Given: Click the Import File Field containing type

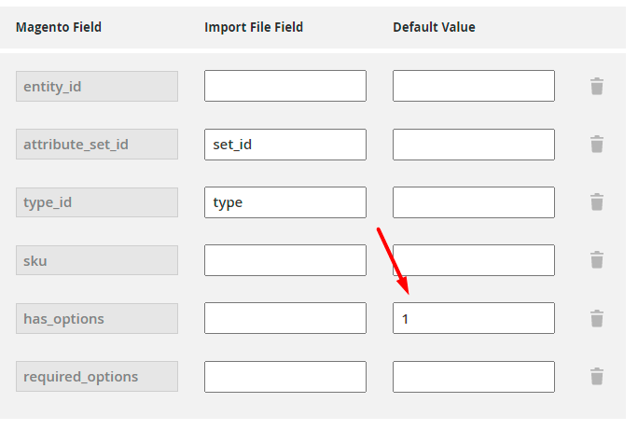Looking at the screenshot, I should (284, 202).
